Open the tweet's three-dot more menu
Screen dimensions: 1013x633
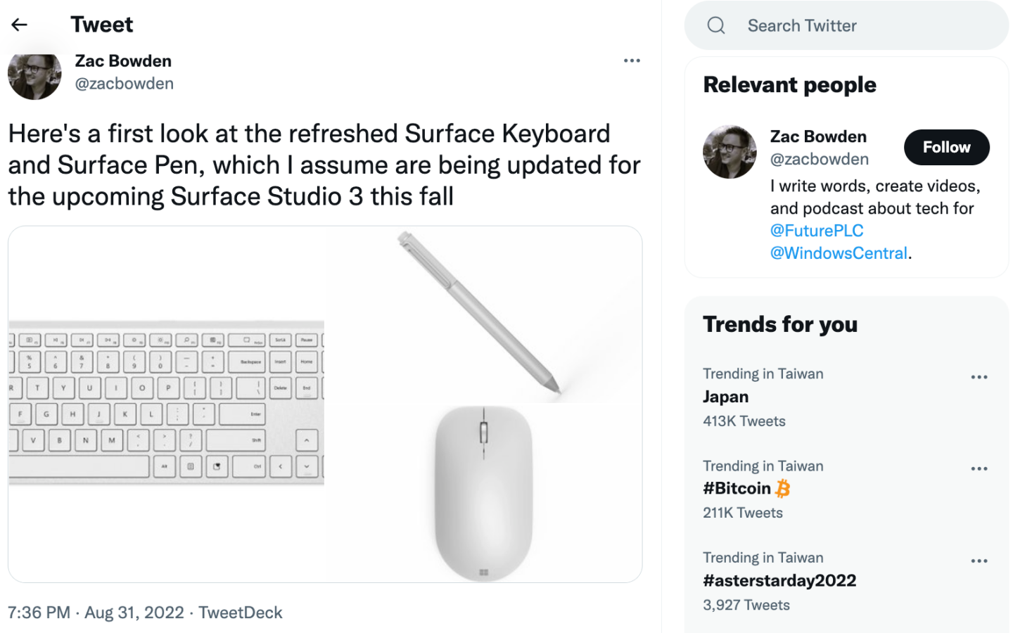632,60
